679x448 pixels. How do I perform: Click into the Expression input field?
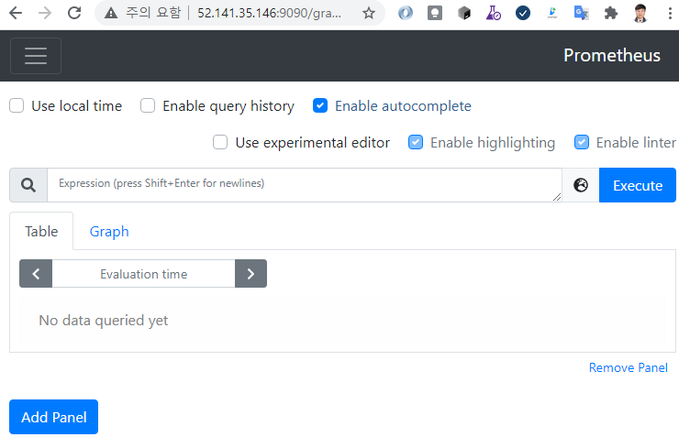[x=303, y=184]
